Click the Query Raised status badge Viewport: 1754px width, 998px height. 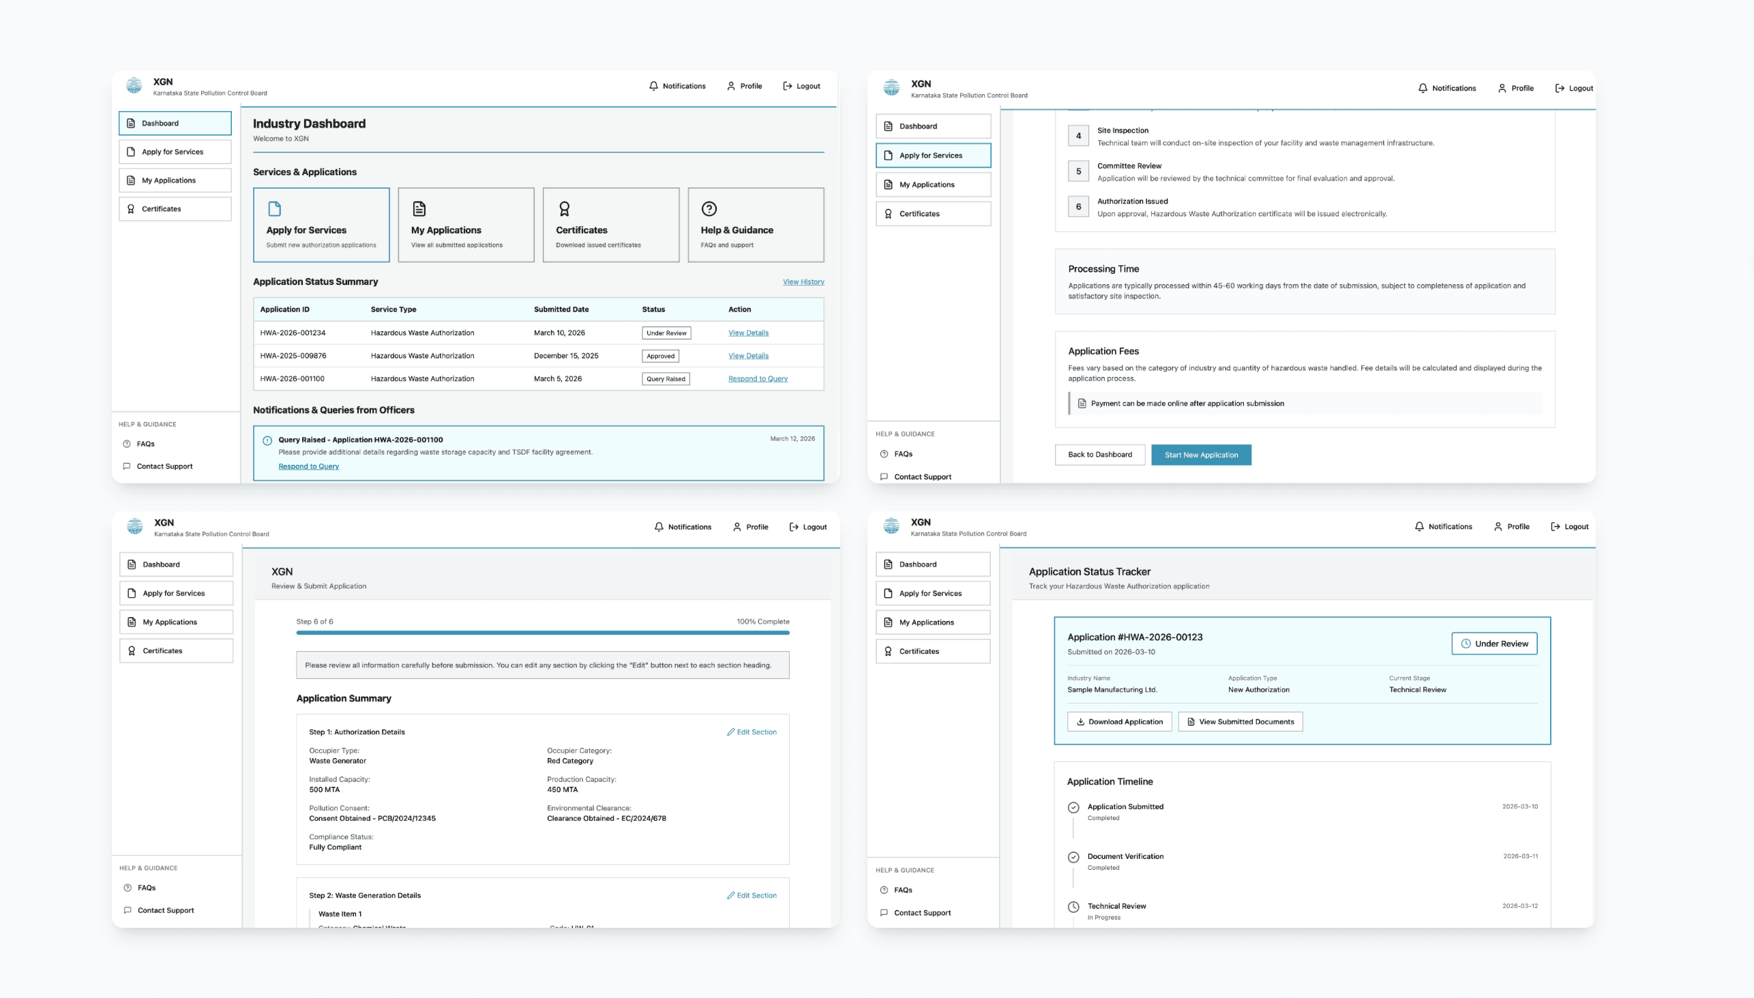click(665, 379)
